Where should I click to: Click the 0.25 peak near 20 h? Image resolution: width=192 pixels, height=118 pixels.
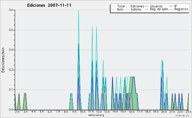162,60
